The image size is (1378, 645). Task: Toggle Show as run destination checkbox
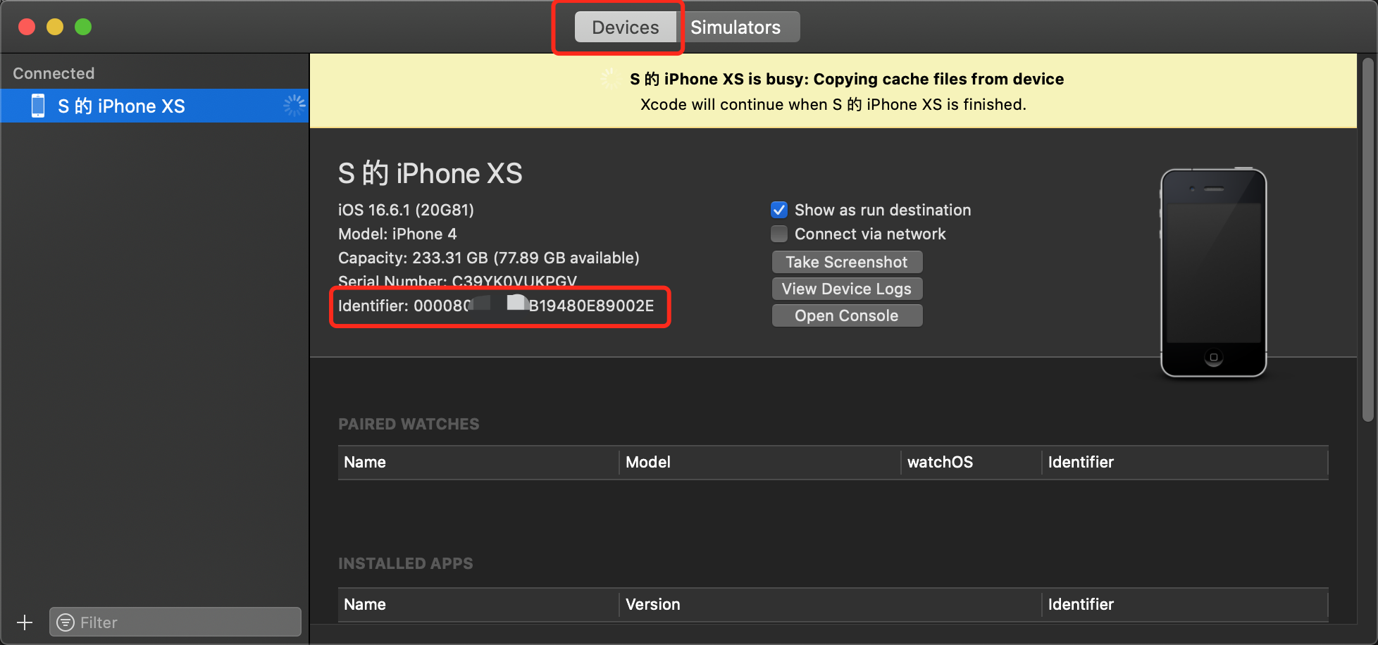click(779, 210)
